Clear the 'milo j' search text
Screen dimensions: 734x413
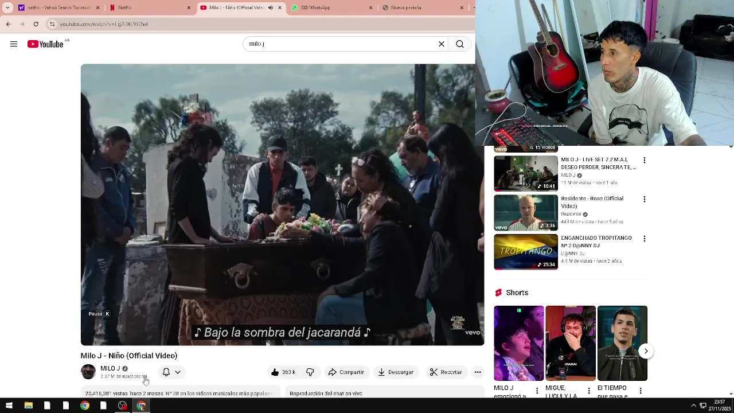click(x=442, y=44)
